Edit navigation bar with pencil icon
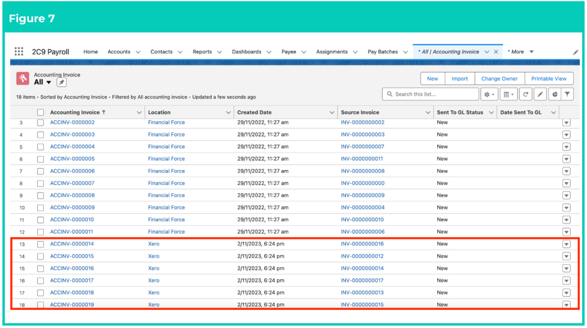This screenshot has height=328, width=587. [x=576, y=52]
